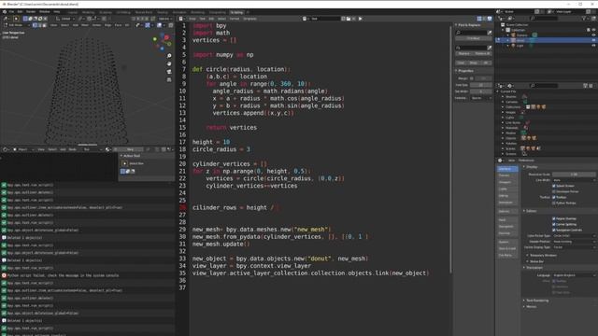Click eyedropper icon beside Replace field

coord(490,48)
